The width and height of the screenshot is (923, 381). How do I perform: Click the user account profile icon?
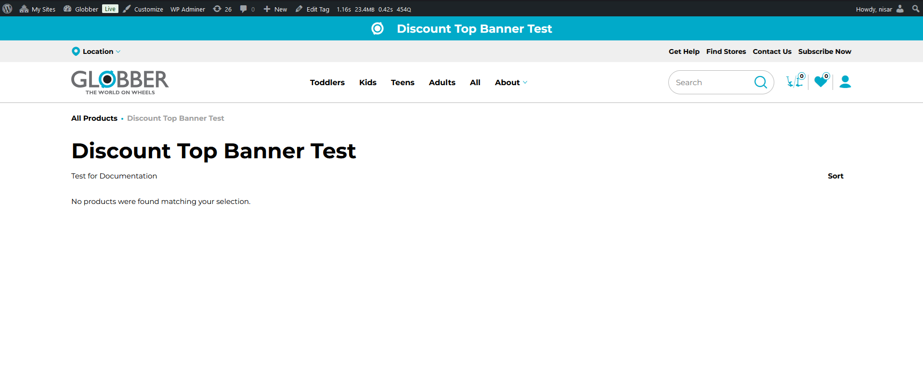coord(845,82)
